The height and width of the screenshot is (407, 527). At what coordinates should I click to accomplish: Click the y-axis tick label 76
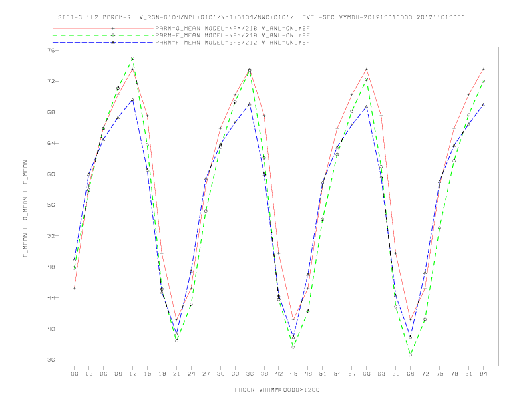coord(53,50)
